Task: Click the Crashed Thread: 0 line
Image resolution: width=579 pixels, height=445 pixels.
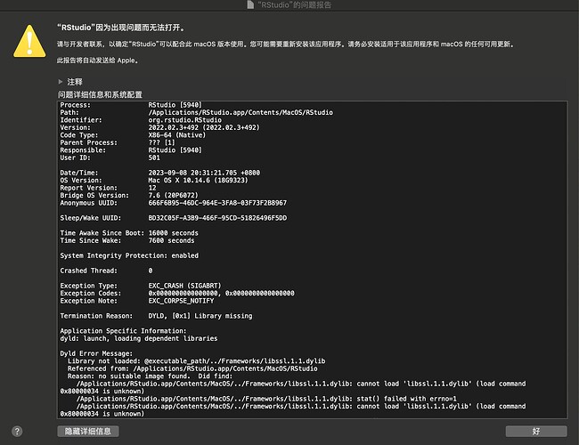Action: 106,271
